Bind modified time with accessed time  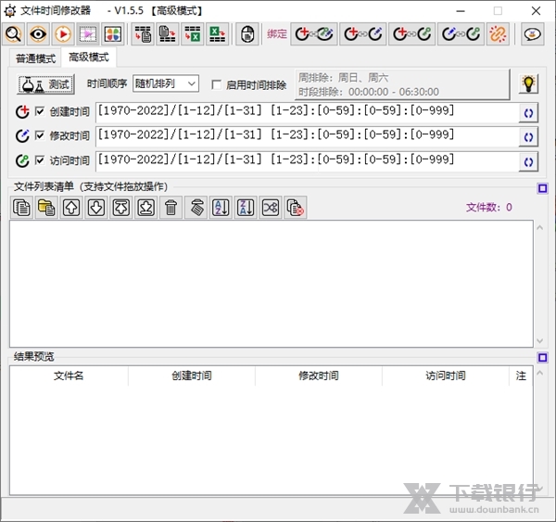point(461,34)
